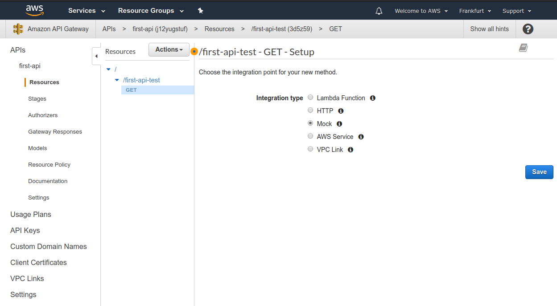Select the HTTP integration type
Viewport: 557px width, 306px height.
pos(310,110)
